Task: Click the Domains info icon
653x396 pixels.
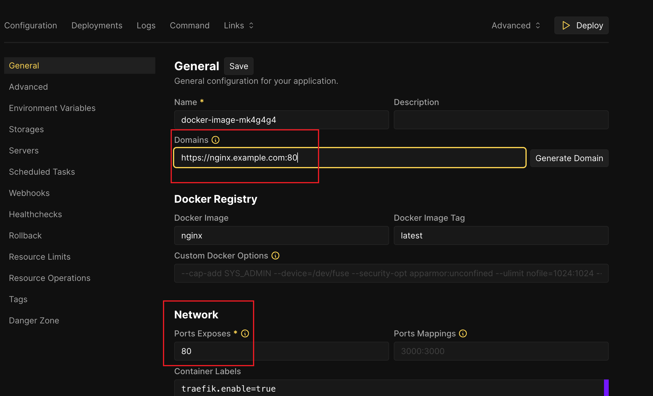Action: point(216,140)
